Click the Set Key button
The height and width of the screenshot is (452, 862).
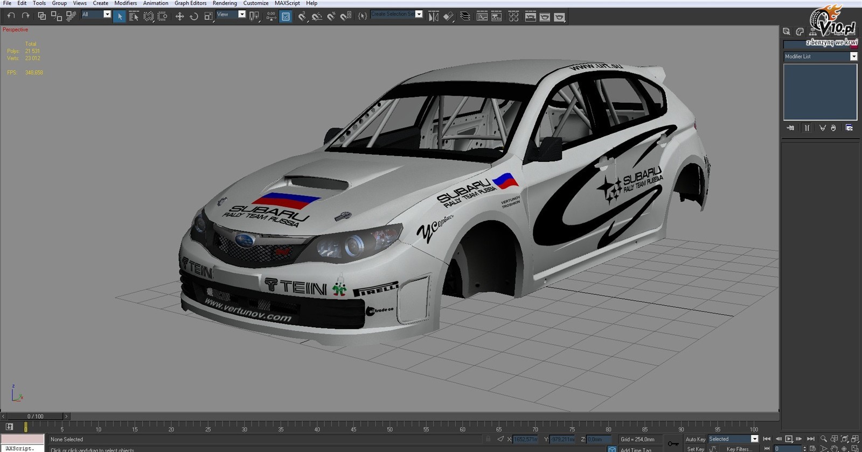pos(695,449)
